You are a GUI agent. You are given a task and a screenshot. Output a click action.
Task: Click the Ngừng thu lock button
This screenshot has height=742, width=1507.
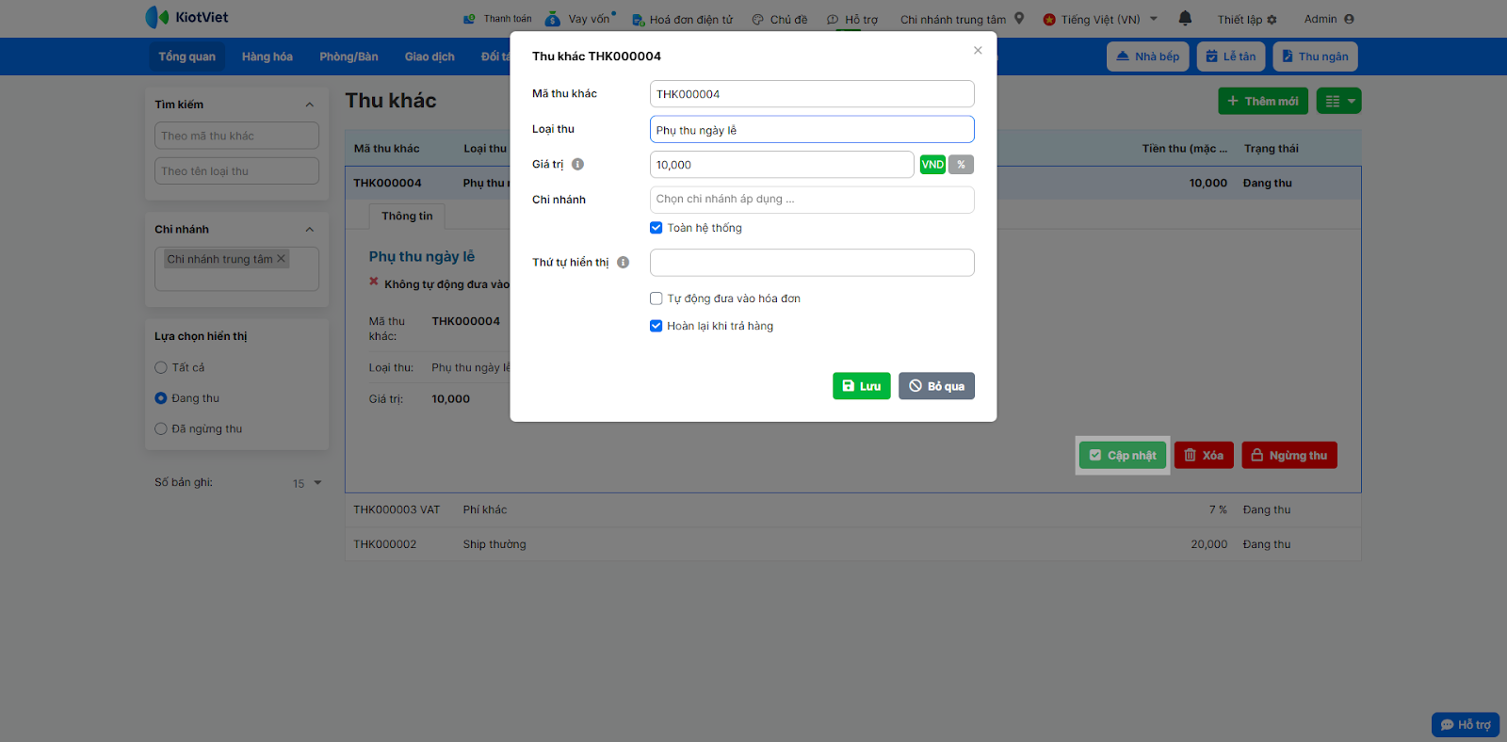1289,456
